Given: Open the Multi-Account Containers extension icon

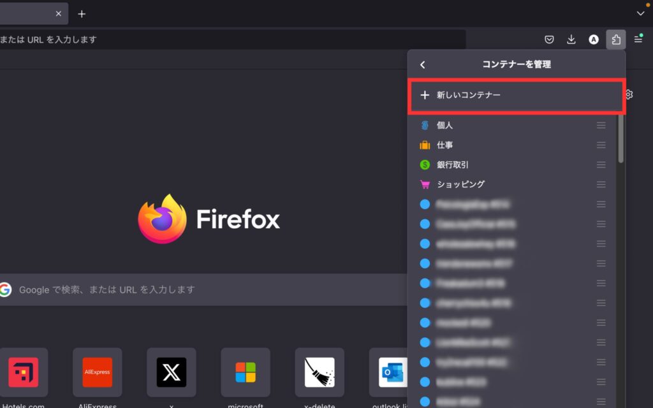Looking at the screenshot, I should coord(615,39).
